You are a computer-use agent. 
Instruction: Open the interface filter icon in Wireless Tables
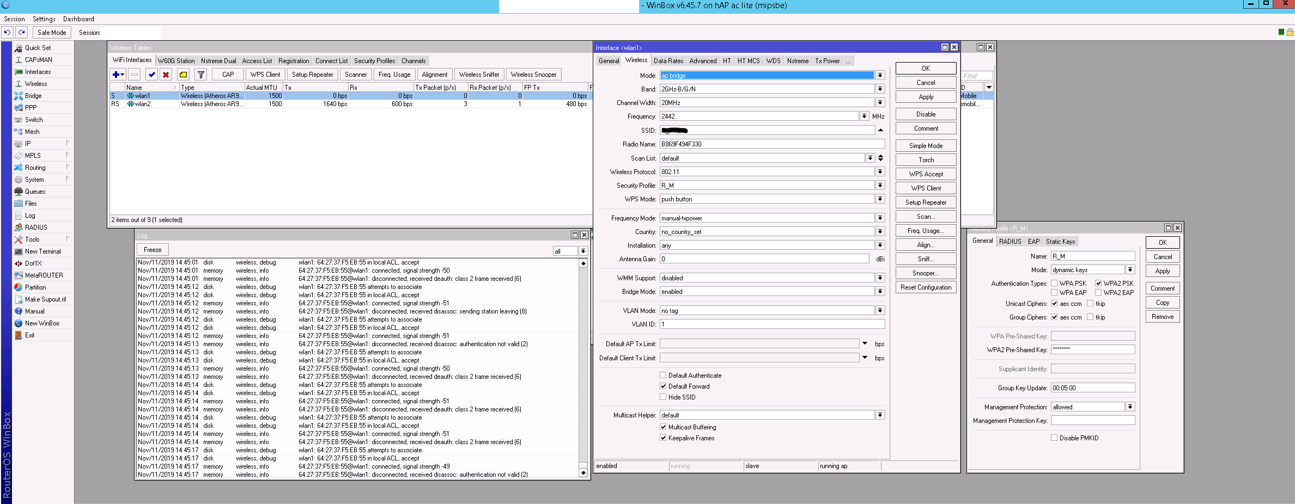coord(201,74)
